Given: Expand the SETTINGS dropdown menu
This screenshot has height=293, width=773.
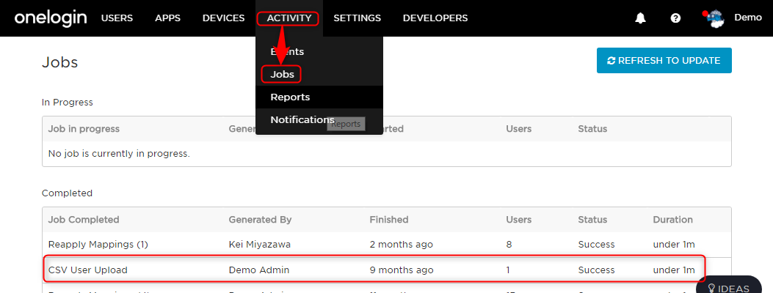Looking at the screenshot, I should 357,18.
